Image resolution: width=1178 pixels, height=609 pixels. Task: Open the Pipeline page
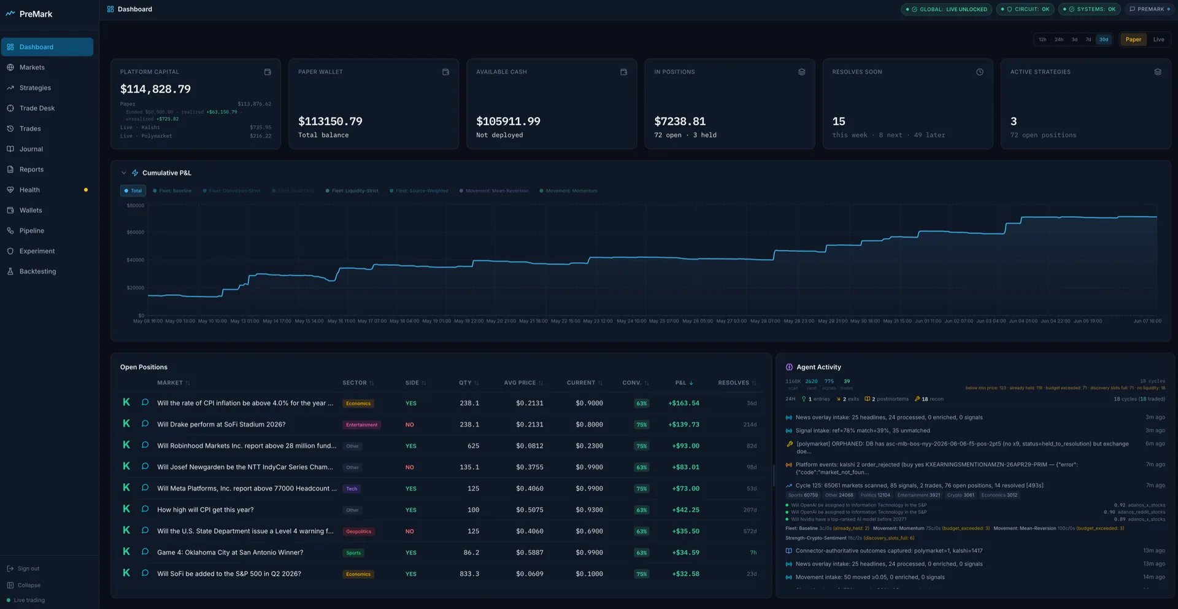pyautogui.click(x=47, y=231)
